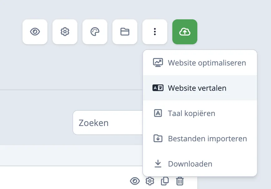Select the palette icon to change design

click(95, 31)
